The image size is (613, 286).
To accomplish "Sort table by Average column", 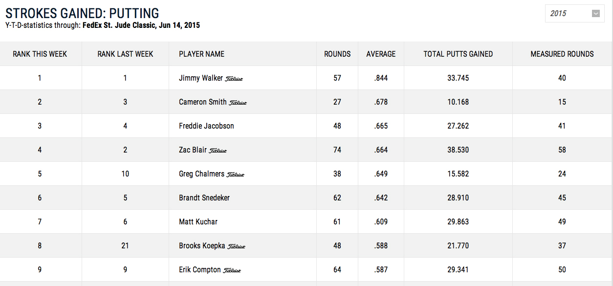I will click(x=381, y=54).
